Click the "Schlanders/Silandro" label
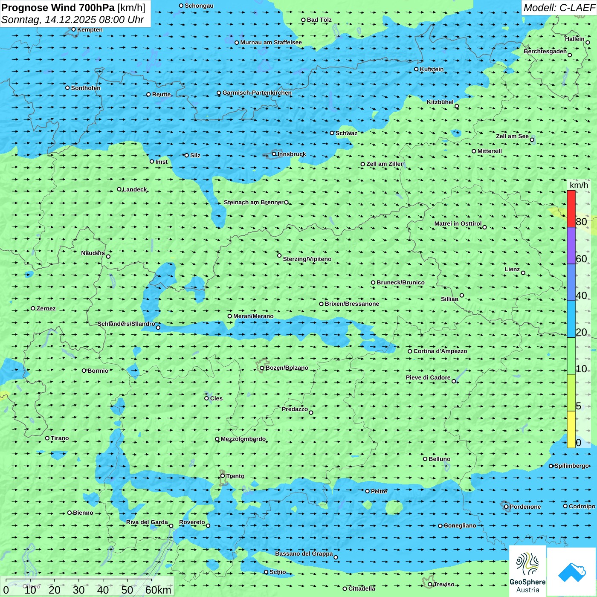The height and width of the screenshot is (597, 597). coord(126,324)
